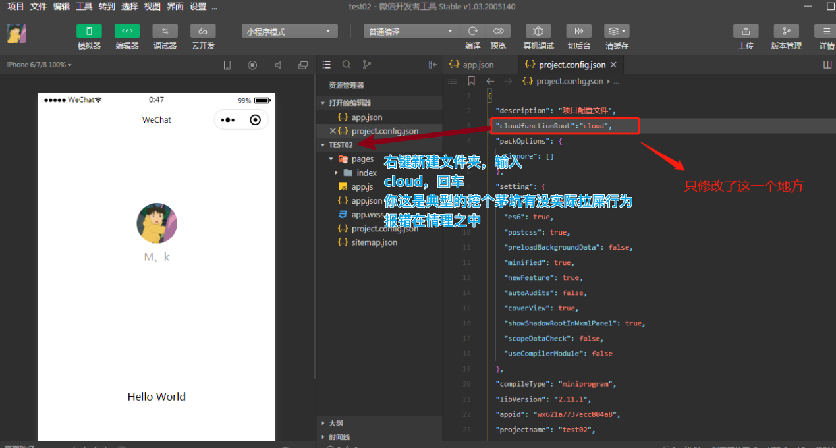Click the simulator capsule three-dots menu
836x448 pixels.
point(228,120)
